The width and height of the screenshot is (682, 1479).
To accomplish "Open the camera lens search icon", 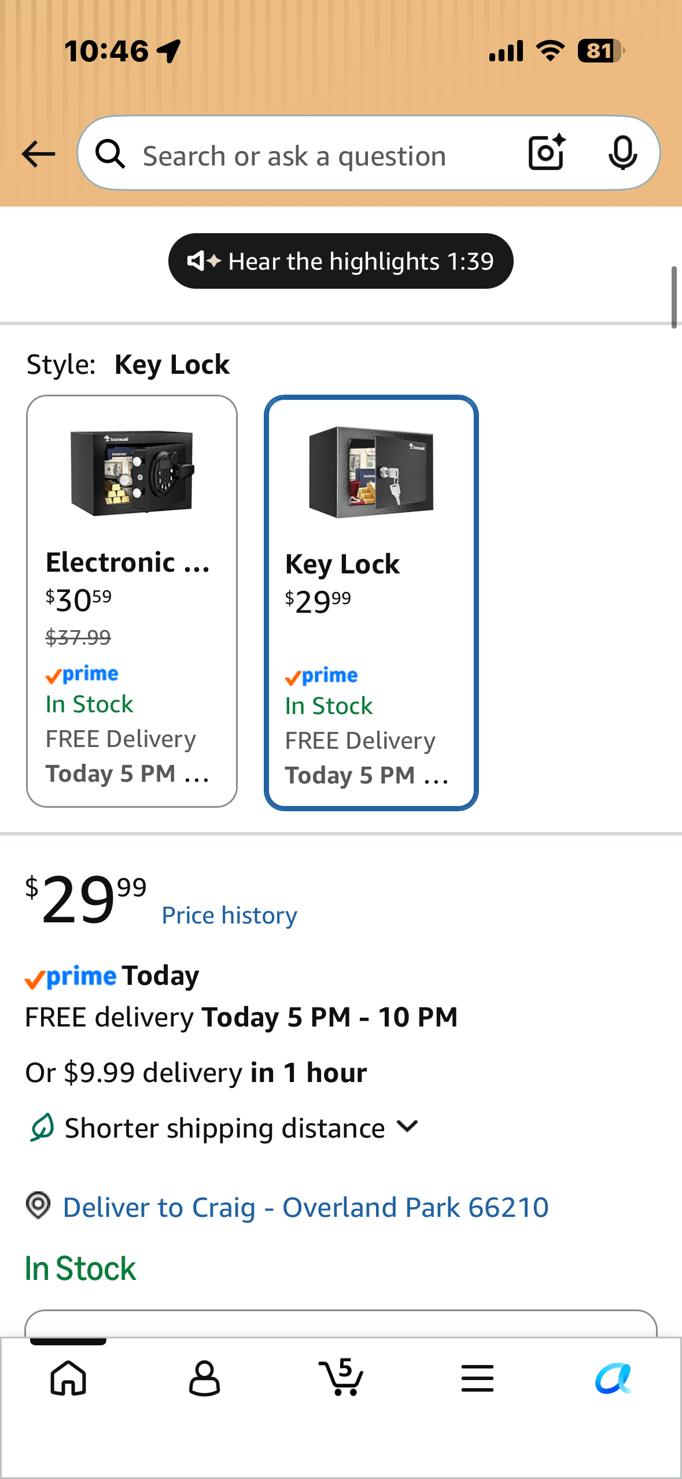I will (x=547, y=153).
